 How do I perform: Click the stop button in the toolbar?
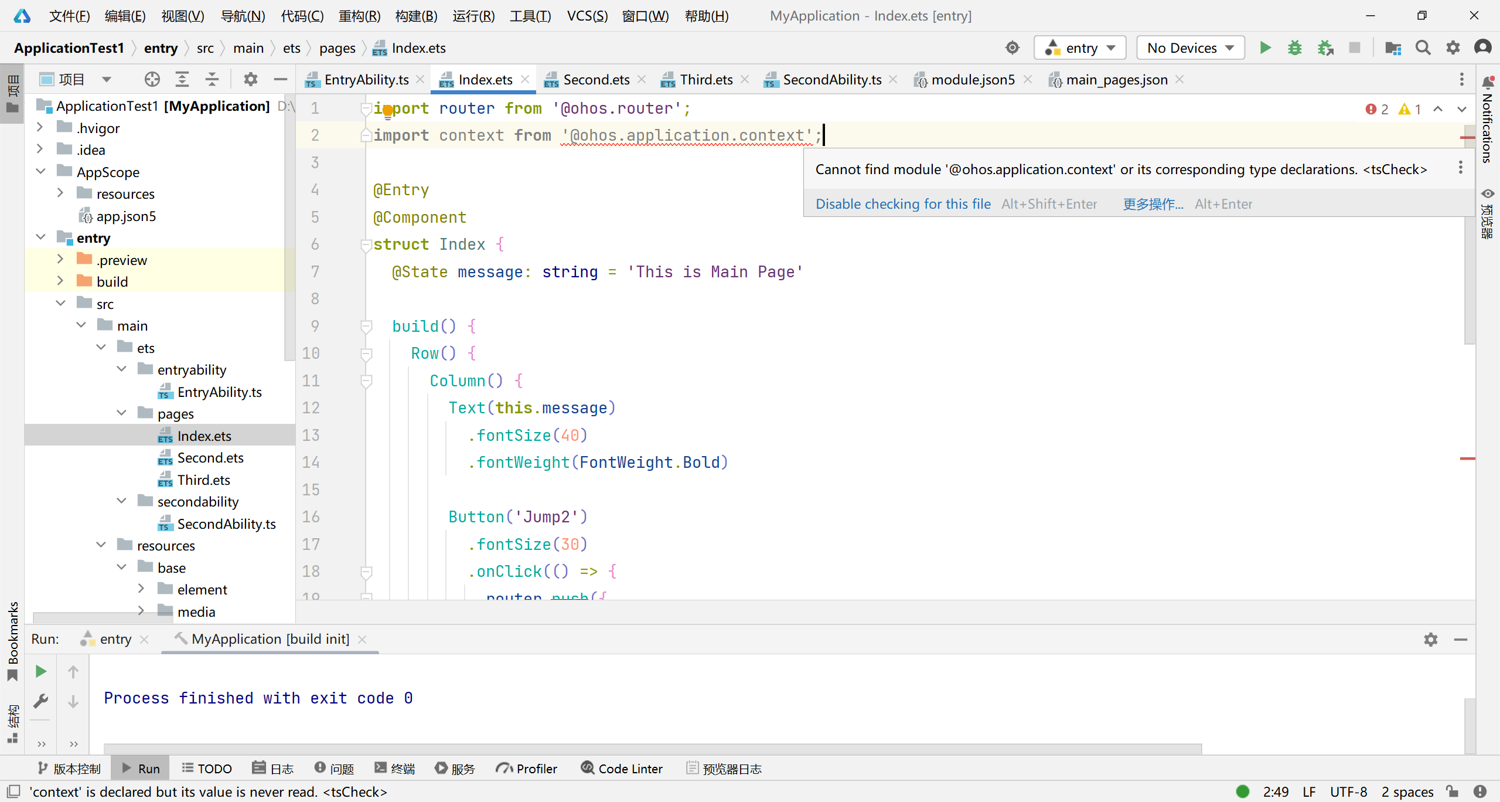(1354, 47)
